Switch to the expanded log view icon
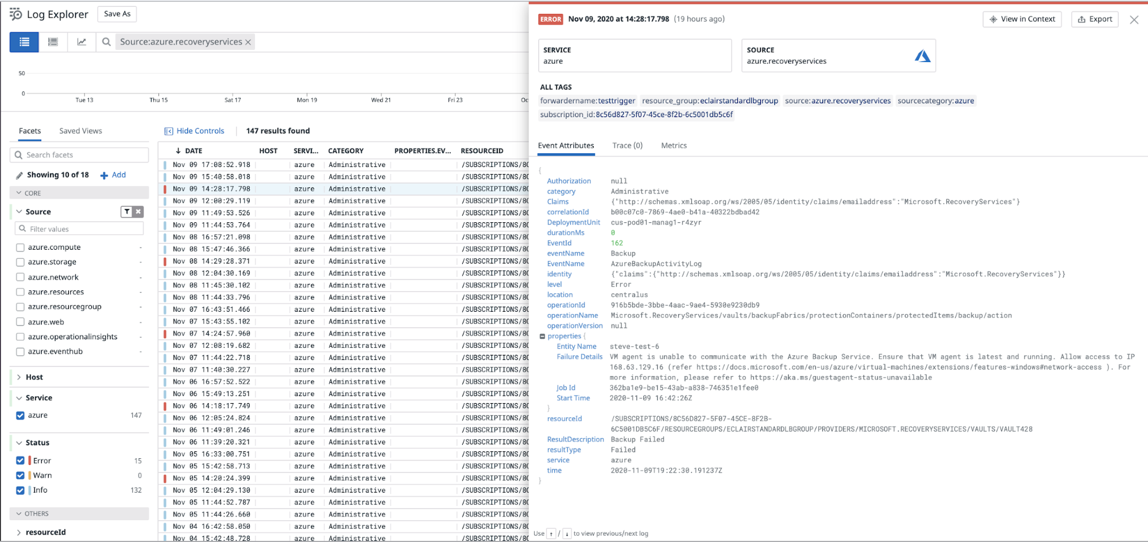The width and height of the screenshot is (1148, 542). (52, 41)
